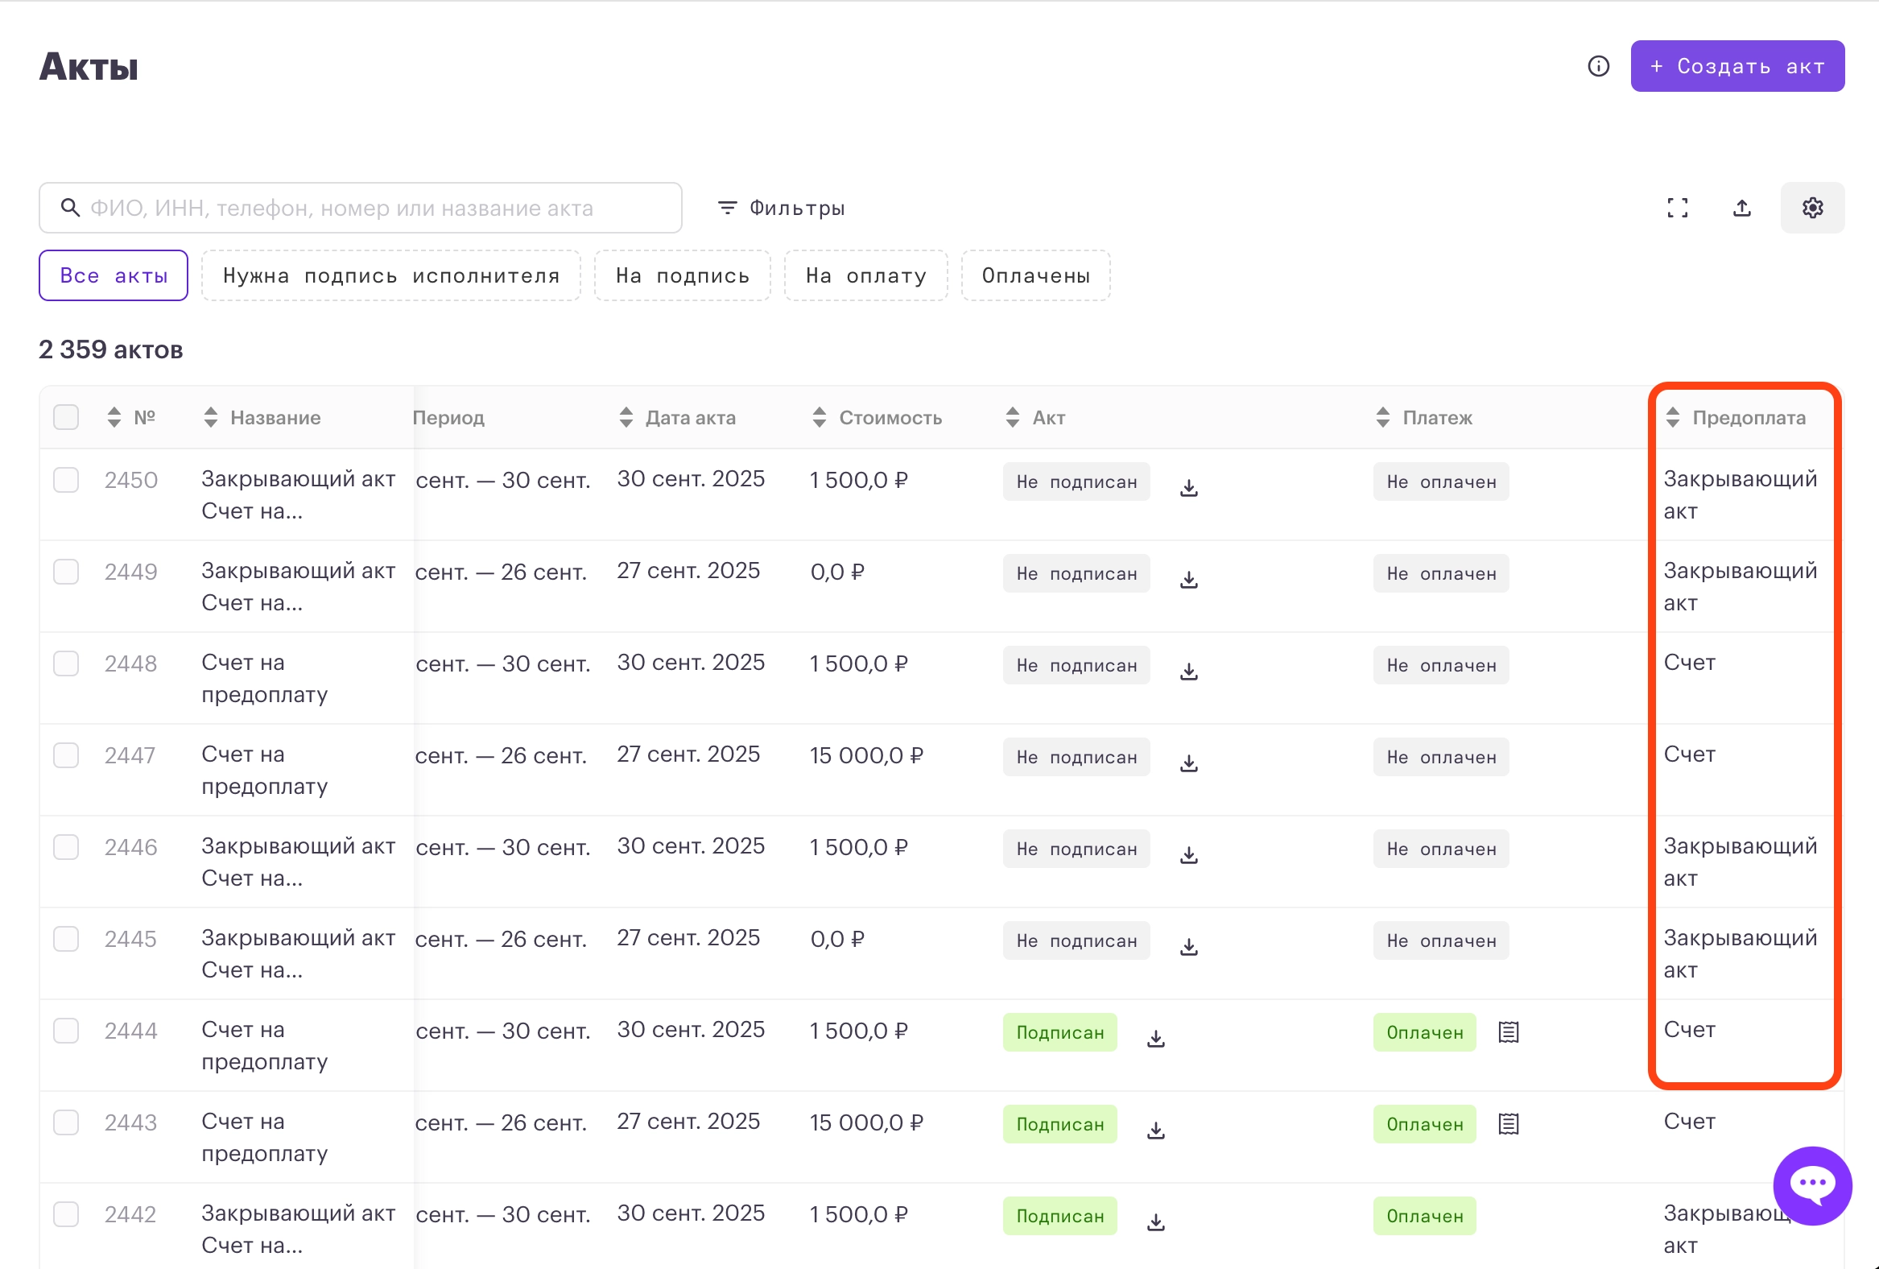Download act 2445 document
Screen dimensions: 1879x1269
(1188, 947)
